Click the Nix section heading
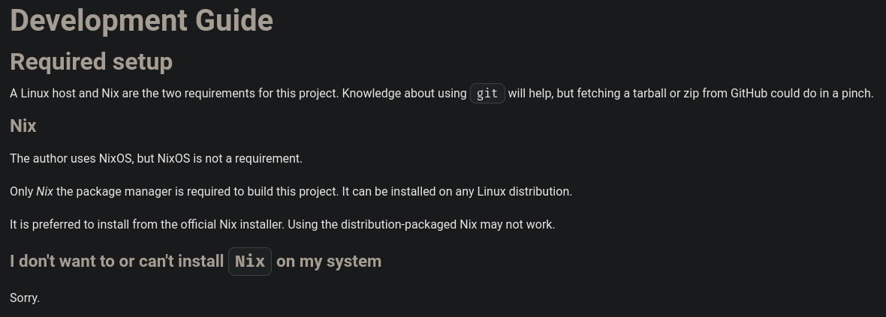 click(23, 126)
